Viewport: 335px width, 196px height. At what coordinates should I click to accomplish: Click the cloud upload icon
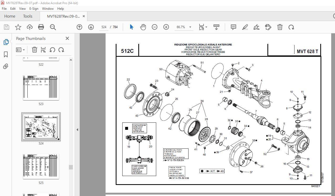coord(29,27)
